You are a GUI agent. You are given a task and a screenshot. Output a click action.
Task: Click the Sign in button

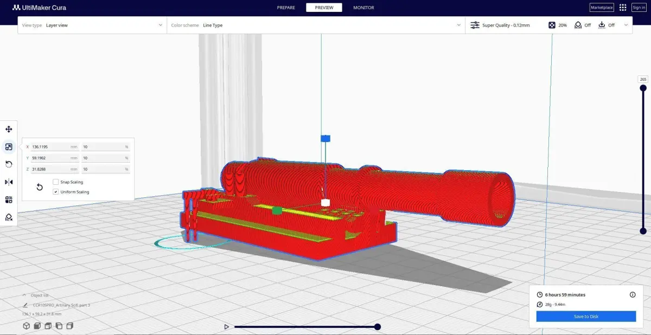coord(639,8)
